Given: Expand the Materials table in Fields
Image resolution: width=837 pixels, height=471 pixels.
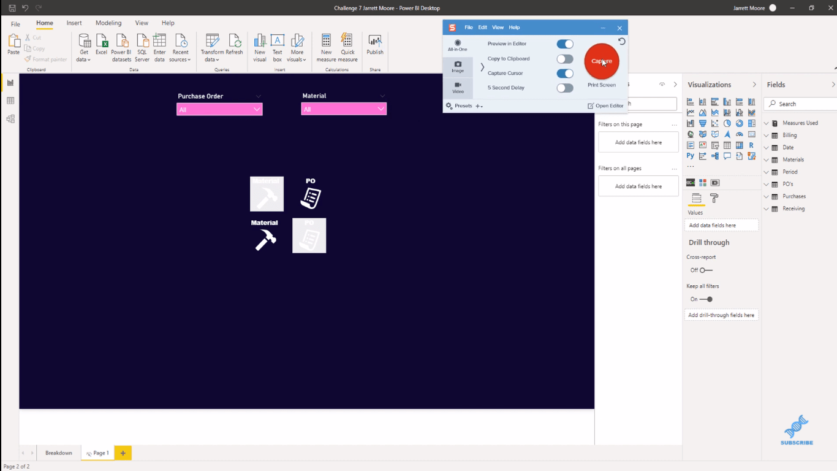Looking at the screenshot, I should [x=767, y=159].
